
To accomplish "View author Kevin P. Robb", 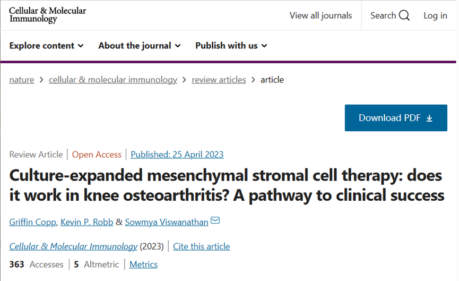I will [86, 222].
